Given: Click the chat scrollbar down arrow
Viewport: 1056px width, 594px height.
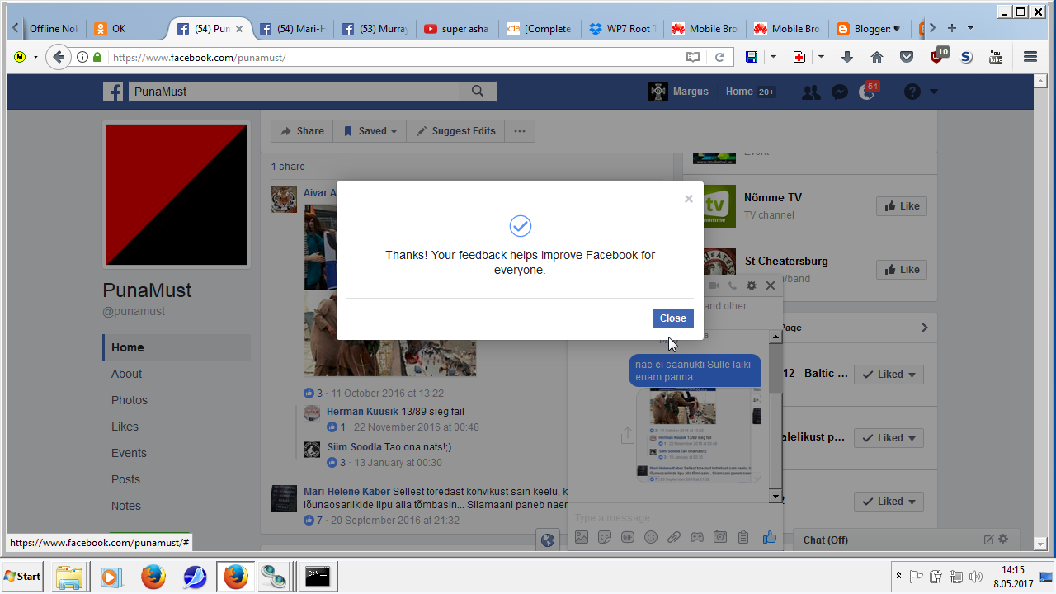Looking at the screenshot, I should click(x=775, y=497).
